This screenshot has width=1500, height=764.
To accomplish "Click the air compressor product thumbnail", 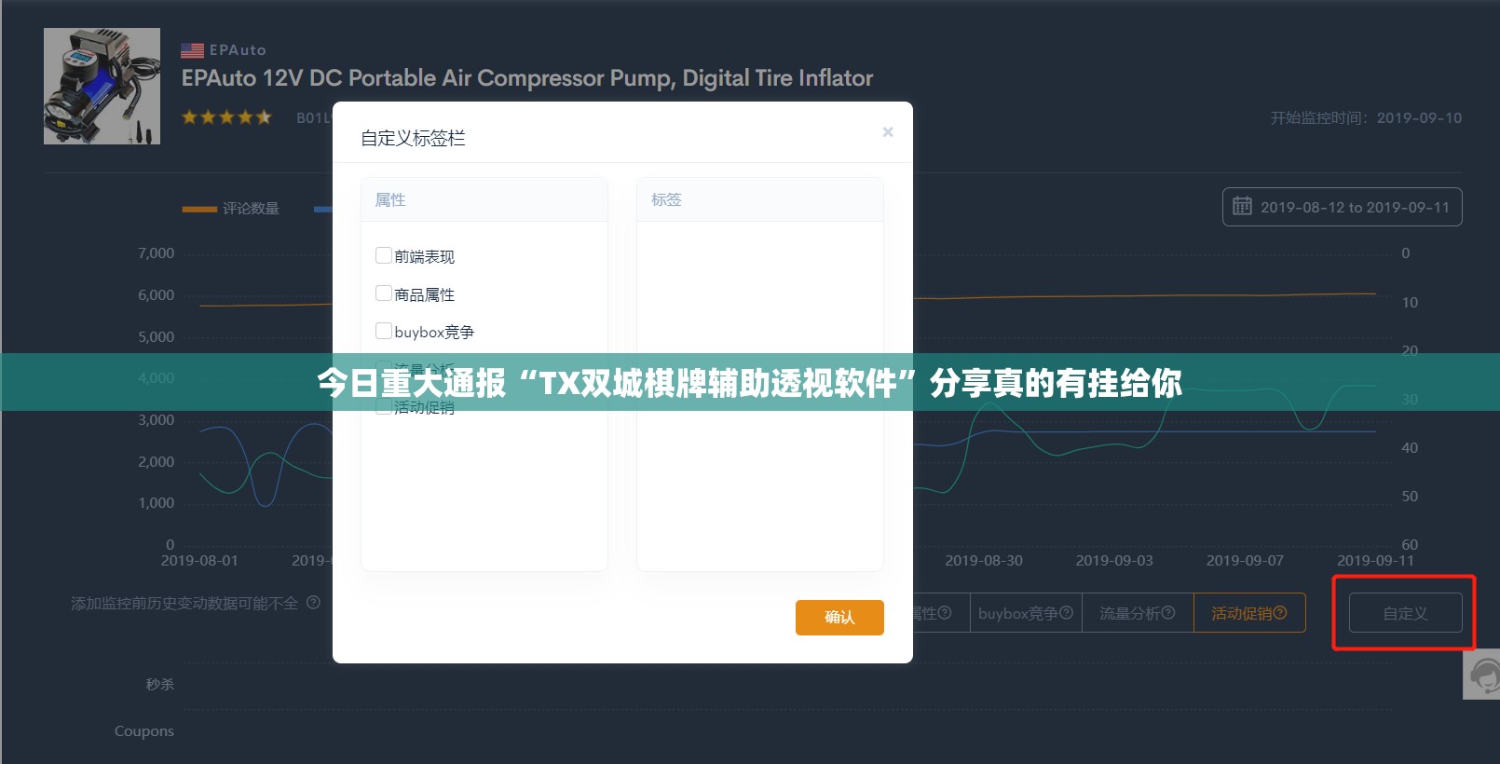I will click(x=102, y=86).
